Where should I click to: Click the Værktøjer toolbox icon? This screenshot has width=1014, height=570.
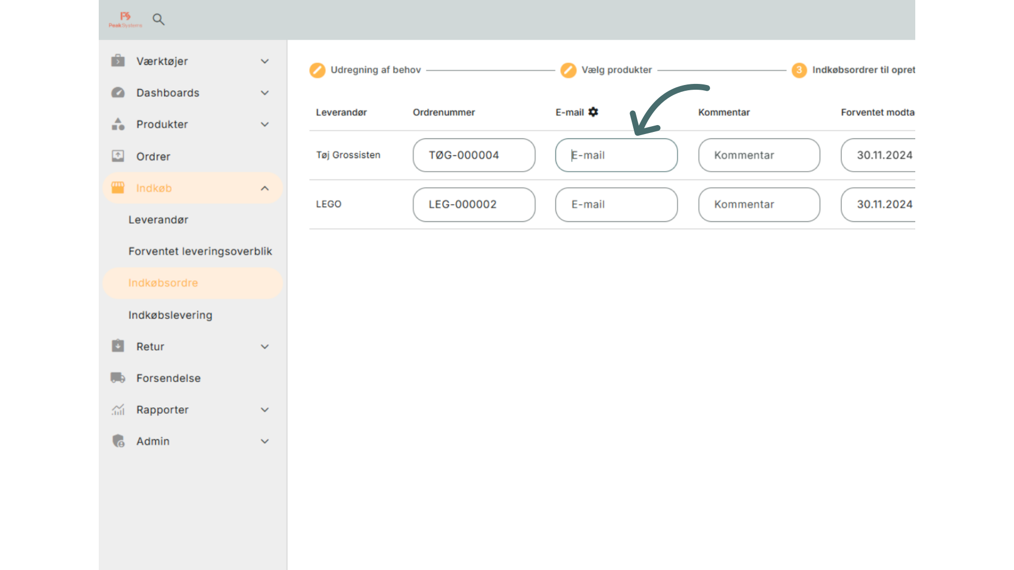pyautogui.click(x=118, y=61)
